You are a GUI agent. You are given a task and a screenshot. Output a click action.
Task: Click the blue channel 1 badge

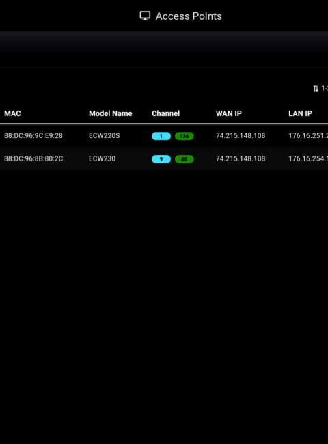tap(161, 136)
